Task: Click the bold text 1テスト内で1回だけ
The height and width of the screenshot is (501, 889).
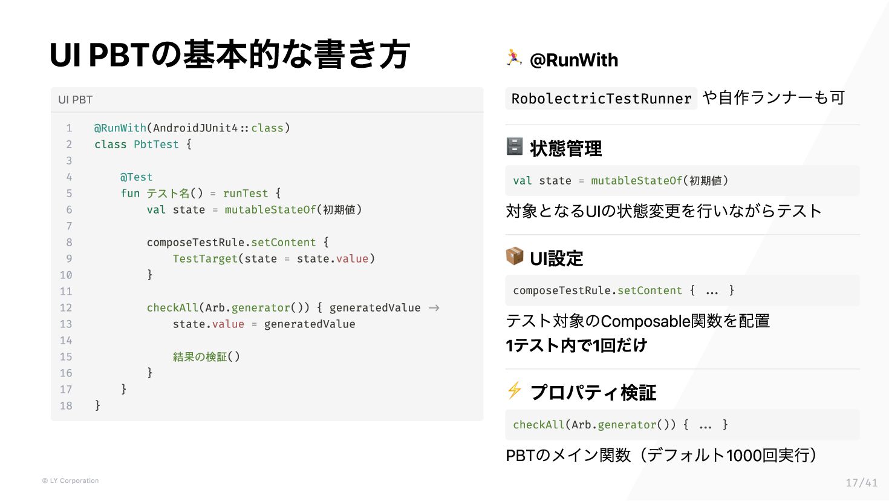Action: pyautogui.click(x=576, y=345)
